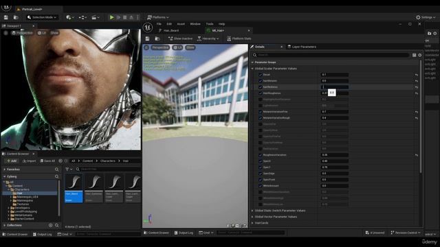Image resolution: width=440 pixels, height=247 pixels.
Task: Toggle Show Inactive in the material editor
Action: point(180,38)
